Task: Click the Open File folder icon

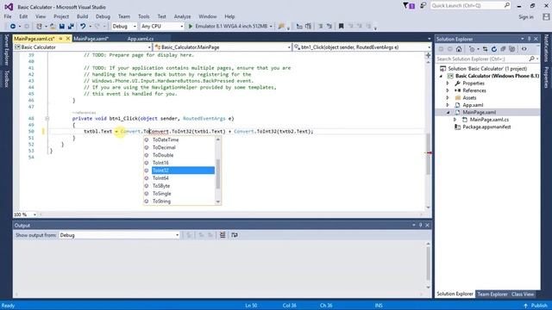Action: [x=53, y=27]
